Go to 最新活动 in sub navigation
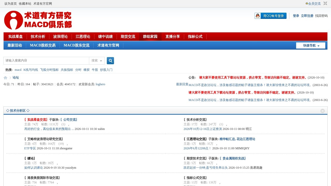331x186 pixels. point(15,45)
